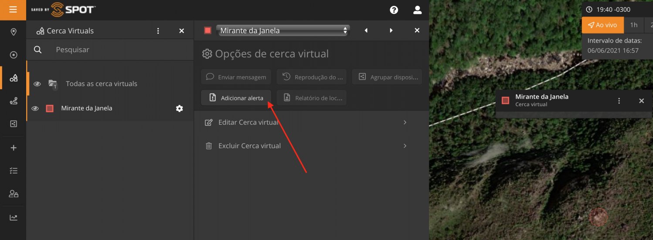
Task: Toggle visibility of Todas as cerca virtuais
Action: [x=37, y=84]
